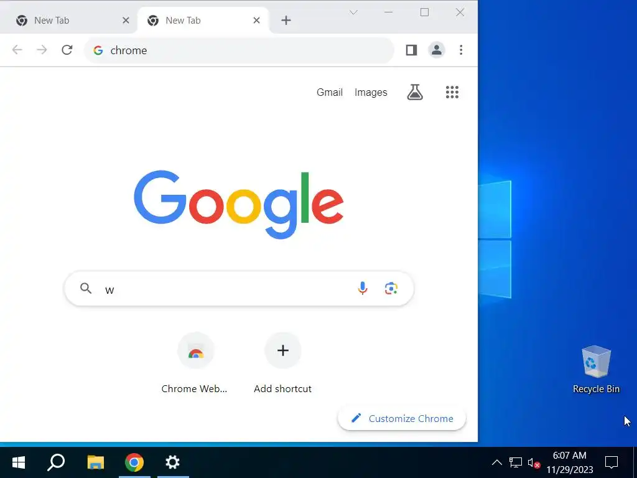
Task: Click Customize Chrome button
Action: [401, 418]
